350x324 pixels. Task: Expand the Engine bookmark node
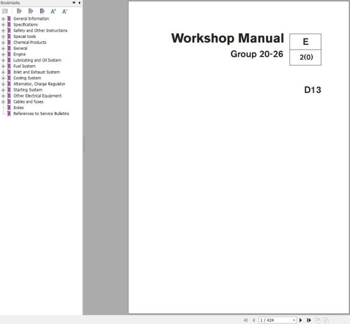(3, 54)
